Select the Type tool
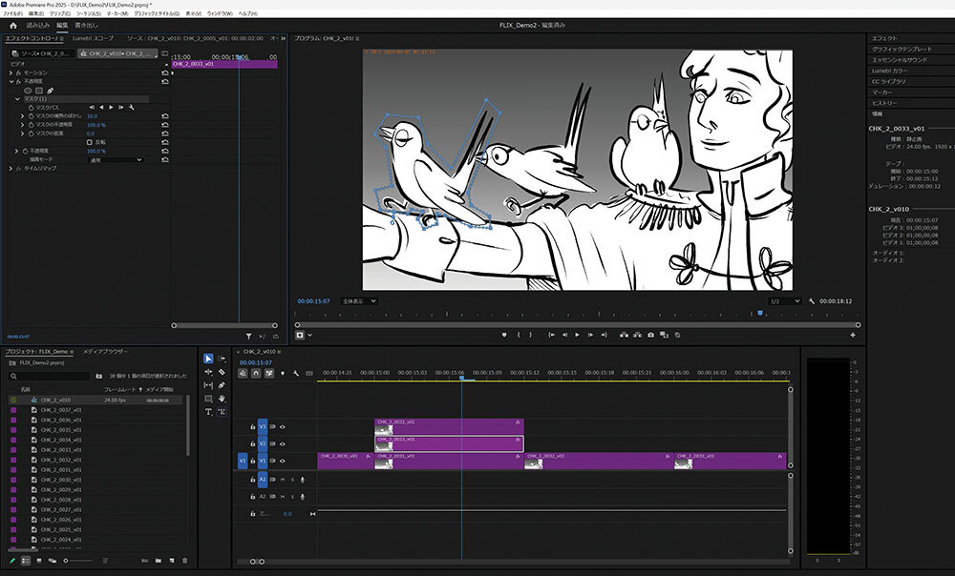Viewport: 955px width, 576px height. pyautogui.click(x=208, y=412)
